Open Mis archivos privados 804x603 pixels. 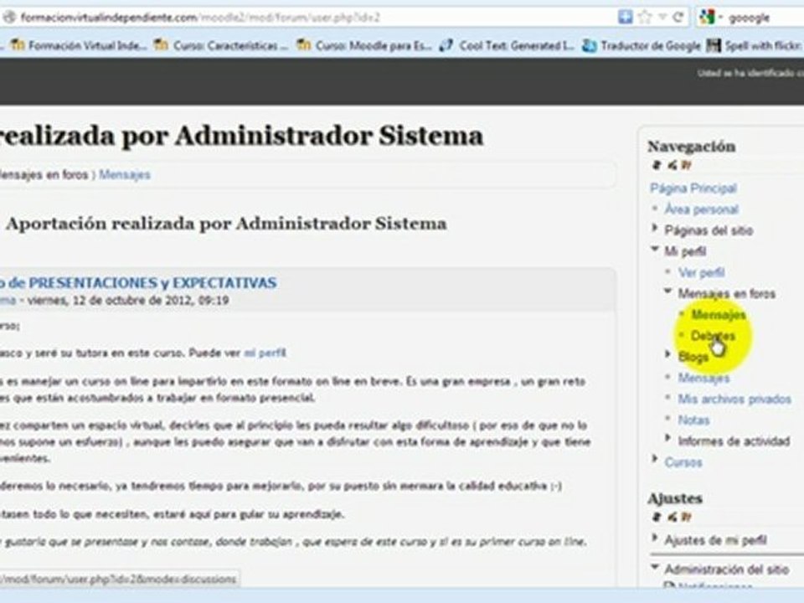coord(734,399)
